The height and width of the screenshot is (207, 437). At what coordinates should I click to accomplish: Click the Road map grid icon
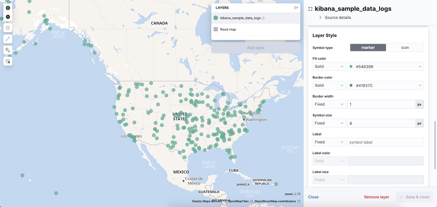(216, 29)
